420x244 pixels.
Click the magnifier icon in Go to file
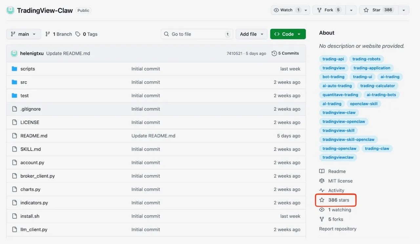click(x=166, y=34)
